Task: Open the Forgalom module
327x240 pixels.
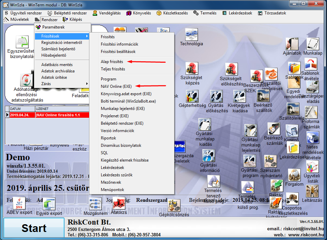Action: click(294, 174)
